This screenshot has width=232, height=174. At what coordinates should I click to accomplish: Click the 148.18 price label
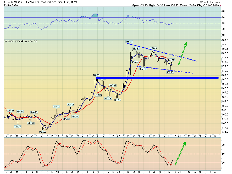(56, 107)
